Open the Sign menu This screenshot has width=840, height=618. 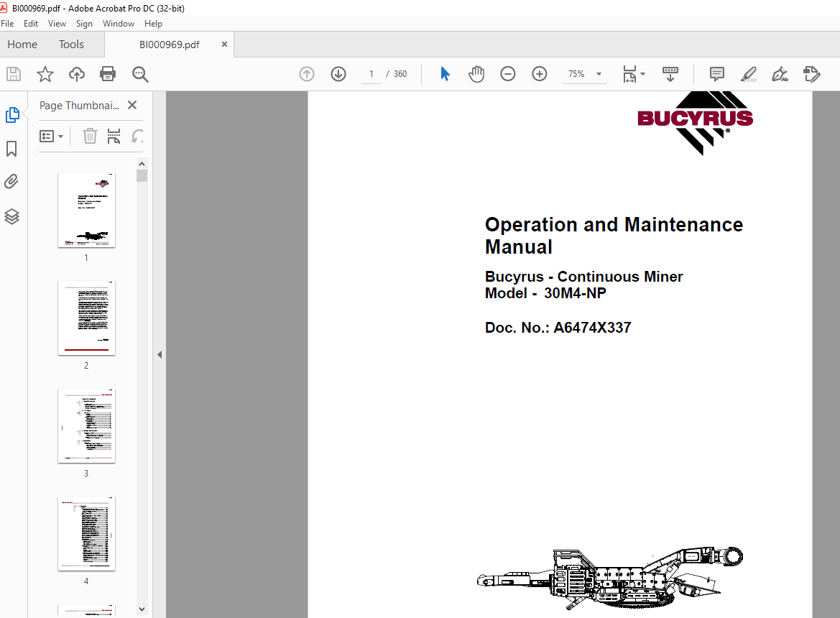click(x=84, y=24)
